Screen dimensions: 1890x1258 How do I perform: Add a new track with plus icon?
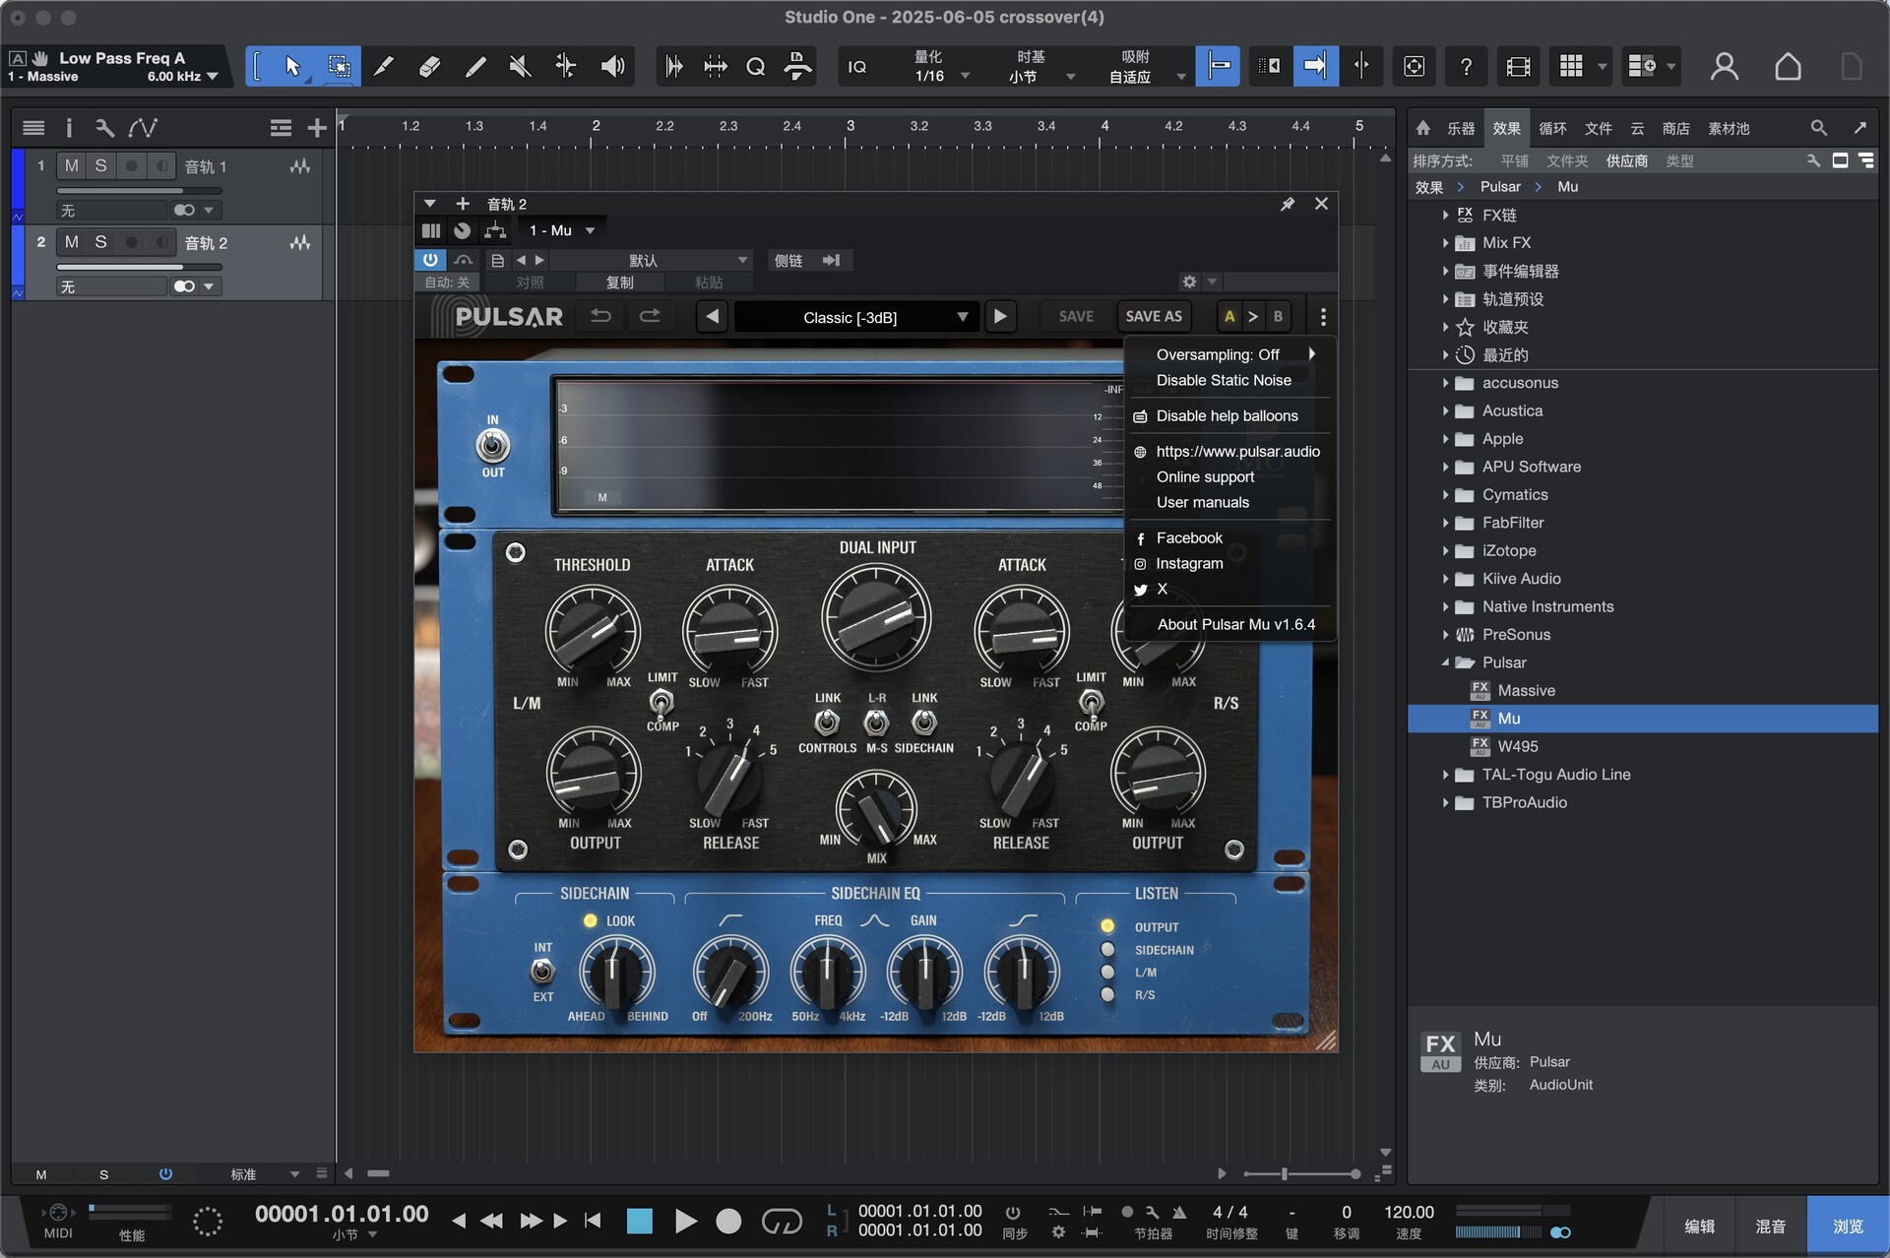[x=316, y=128]
